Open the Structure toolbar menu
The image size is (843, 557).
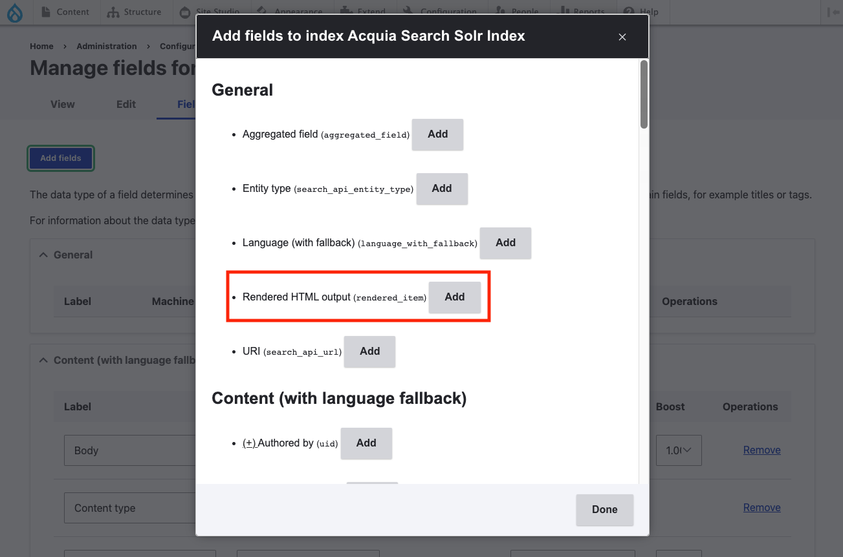click(x=134, y=12)
